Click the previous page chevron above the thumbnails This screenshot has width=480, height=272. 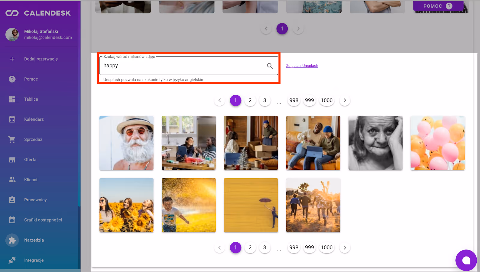point(219,100)
